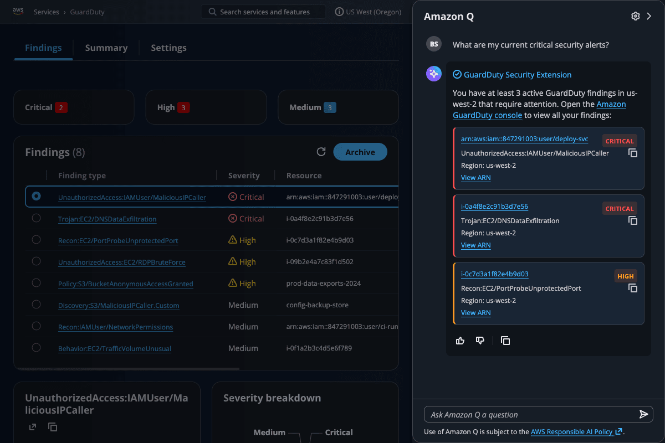This screenshot has height=443, width=665.
Task: Open the Settings tab
Action: pos(168,48)
